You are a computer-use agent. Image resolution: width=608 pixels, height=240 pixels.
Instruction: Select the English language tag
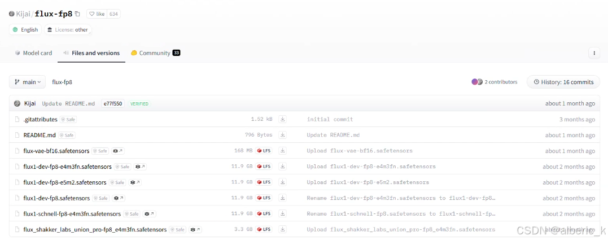25,29
